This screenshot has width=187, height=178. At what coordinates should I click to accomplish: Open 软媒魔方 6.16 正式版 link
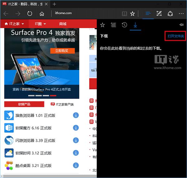[x=34, y=128]
